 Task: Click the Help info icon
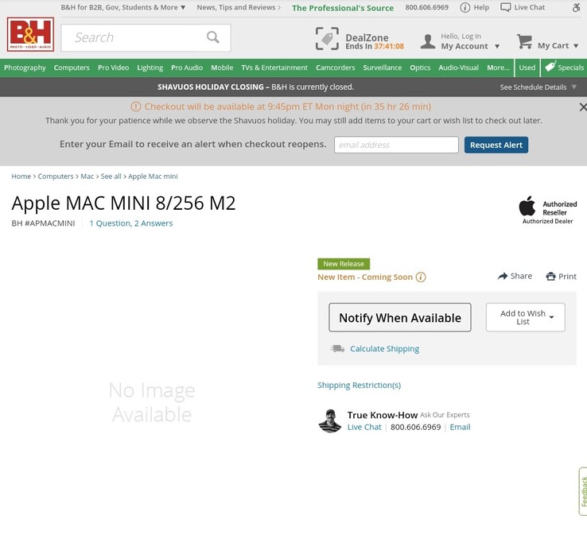click(465, 7)
